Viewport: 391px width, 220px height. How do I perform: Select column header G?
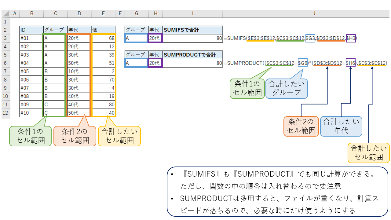point(136,13)
